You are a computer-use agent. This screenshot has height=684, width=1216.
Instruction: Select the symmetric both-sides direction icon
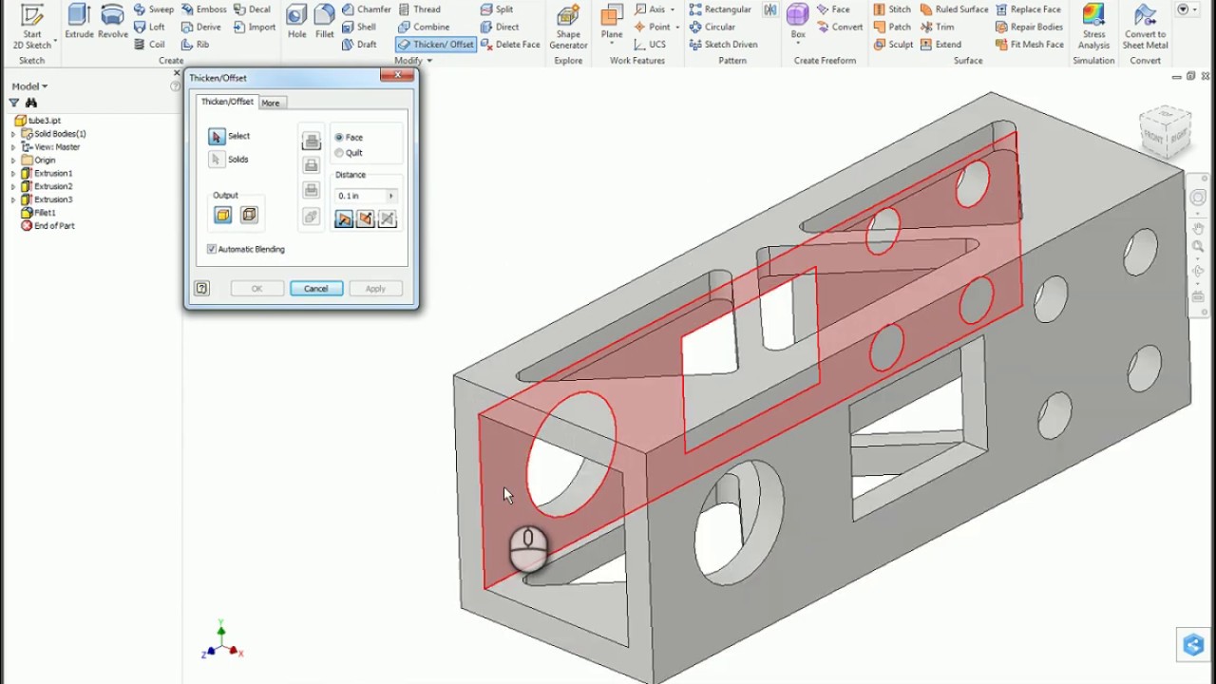388,219
